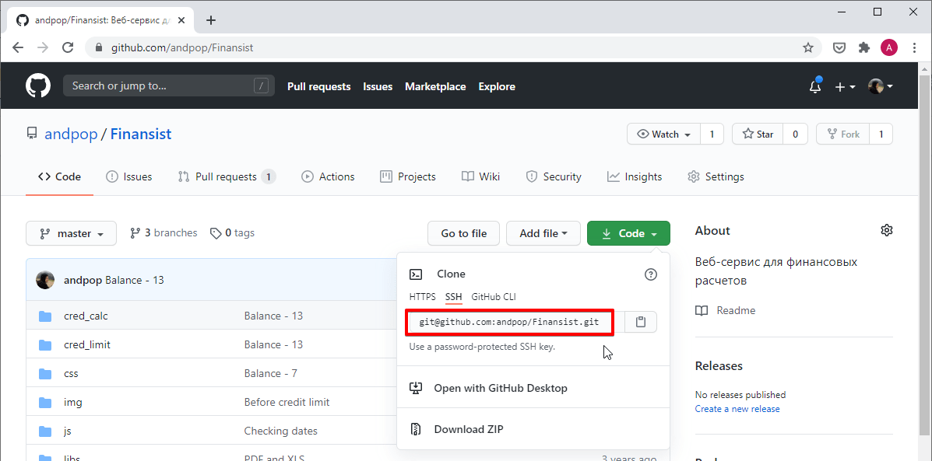Open the notifications bell

(815, 86)
